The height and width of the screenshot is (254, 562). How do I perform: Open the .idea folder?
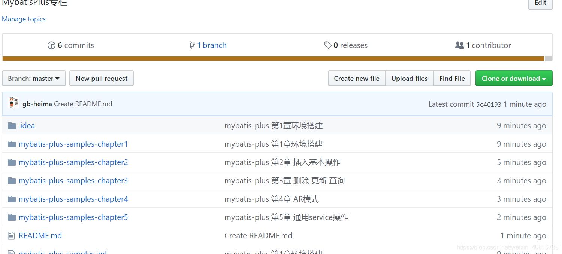[x=27, y=126]
